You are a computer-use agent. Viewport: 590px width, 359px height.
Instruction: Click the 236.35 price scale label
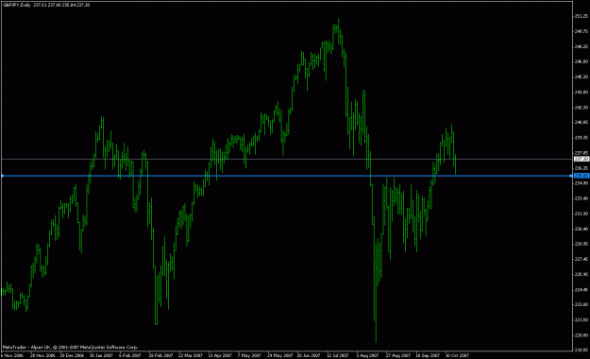[x=582, y=168]
